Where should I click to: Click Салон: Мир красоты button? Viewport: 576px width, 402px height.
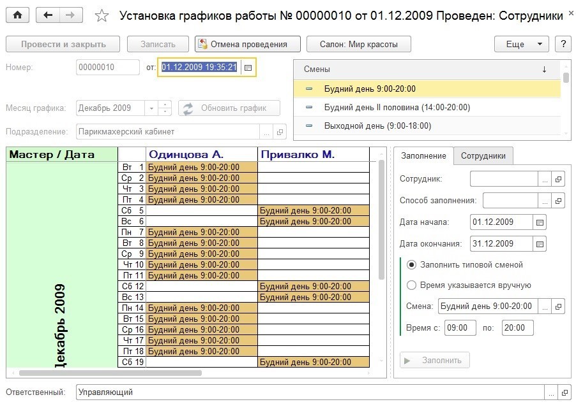click(358, 45)
